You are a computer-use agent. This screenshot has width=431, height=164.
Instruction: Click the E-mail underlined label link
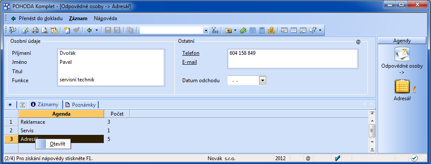(x=190, y=62)
